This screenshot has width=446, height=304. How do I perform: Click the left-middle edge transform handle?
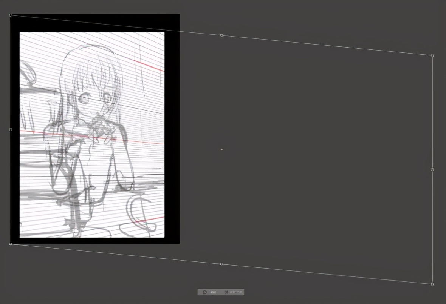[x=11, y=130]
